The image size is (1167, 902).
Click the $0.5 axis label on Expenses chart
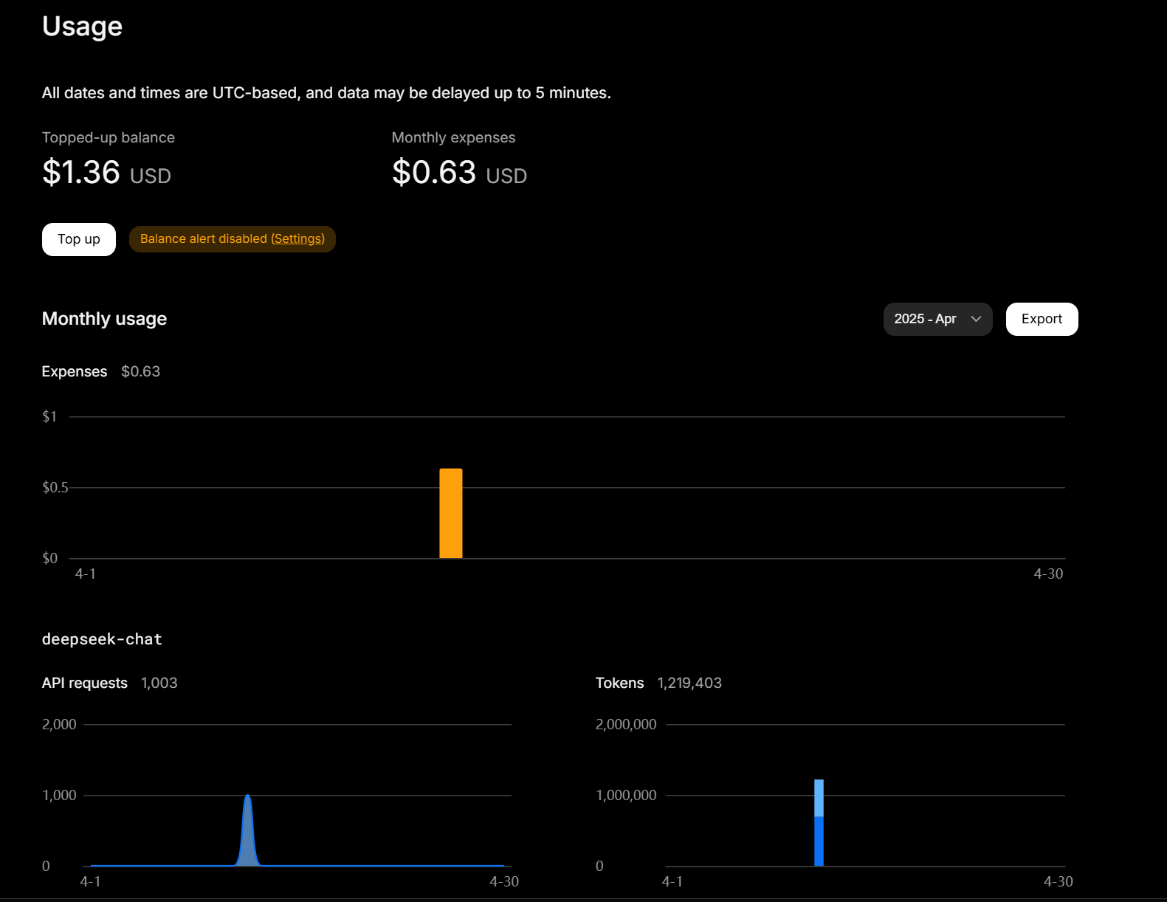[x=55, y=488]
